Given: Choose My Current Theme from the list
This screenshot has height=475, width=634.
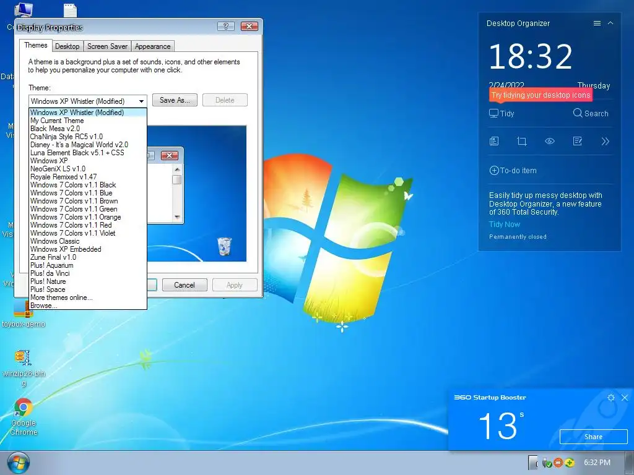Looking at the screenshot, I should coord(88,121).
